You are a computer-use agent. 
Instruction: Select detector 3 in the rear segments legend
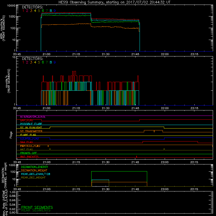(31, 62)
